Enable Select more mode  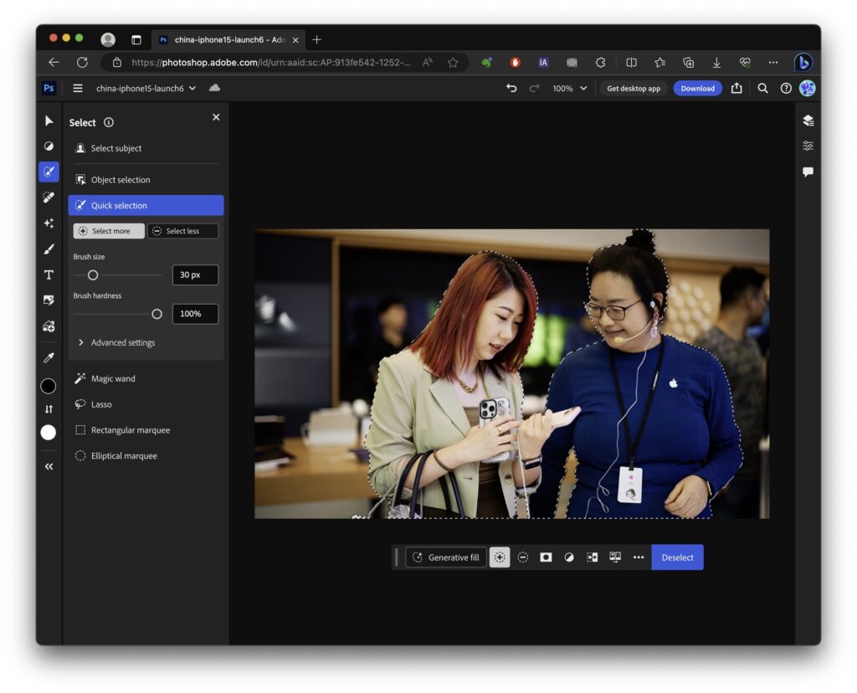(x=110, y=231)
